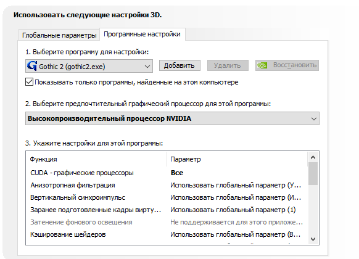Toggle the Показывать только программы checkbox
Viewport: 359px width, 259px height.
(30, 82)
